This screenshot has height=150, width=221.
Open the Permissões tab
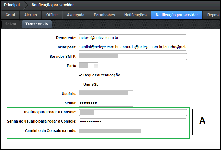coord(104,15)
